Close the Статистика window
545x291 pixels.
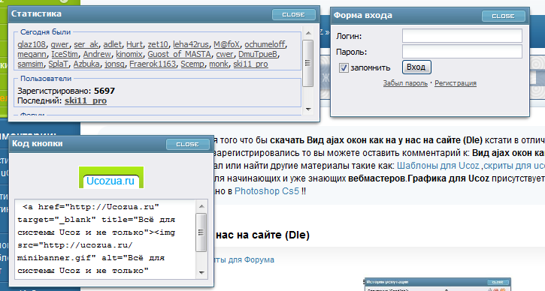pyautogui.click(x=294, y=14)
